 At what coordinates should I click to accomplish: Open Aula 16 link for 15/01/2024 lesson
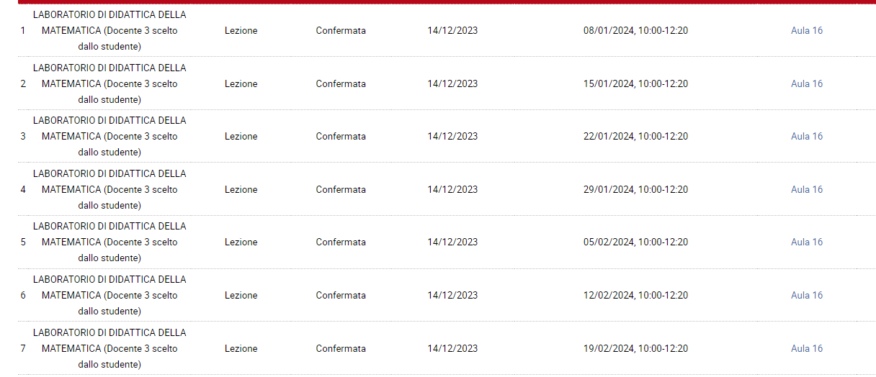(x=806, y=84)
